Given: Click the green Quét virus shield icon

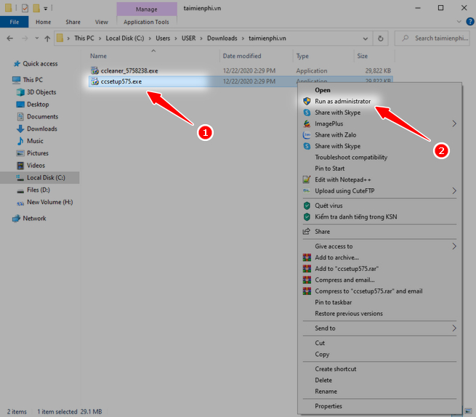Looking at the screenshot, I should click(x=307, y=206).
